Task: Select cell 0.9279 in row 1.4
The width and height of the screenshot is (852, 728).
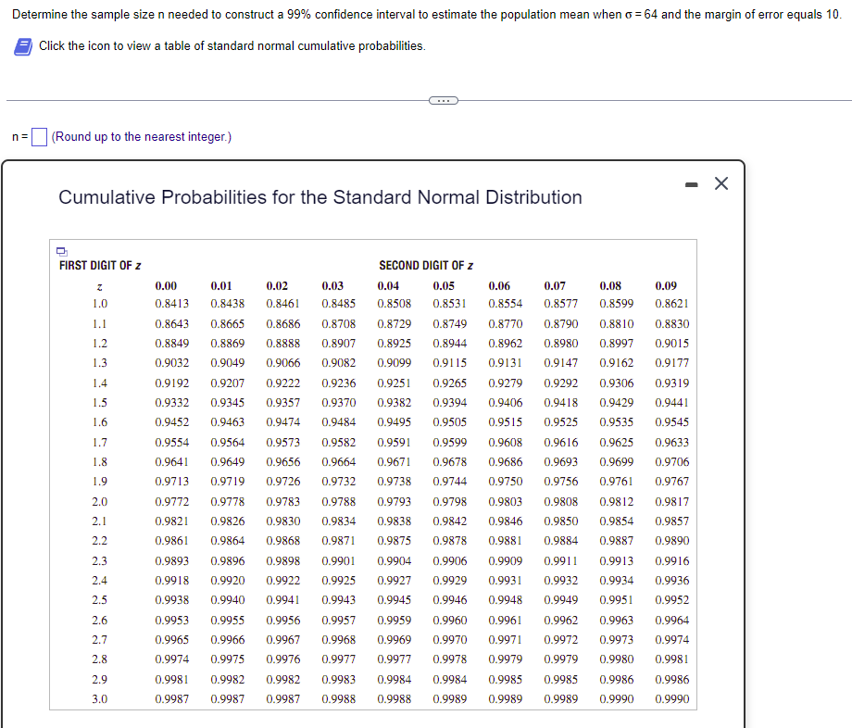Action: click(x=506, y=383)
